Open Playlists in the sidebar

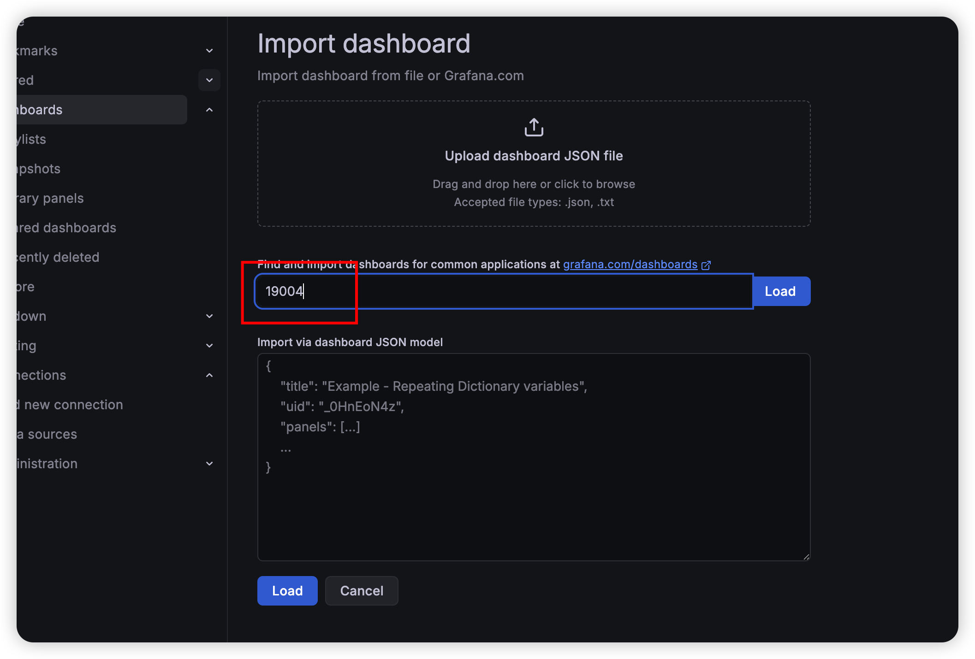[31, 139]
